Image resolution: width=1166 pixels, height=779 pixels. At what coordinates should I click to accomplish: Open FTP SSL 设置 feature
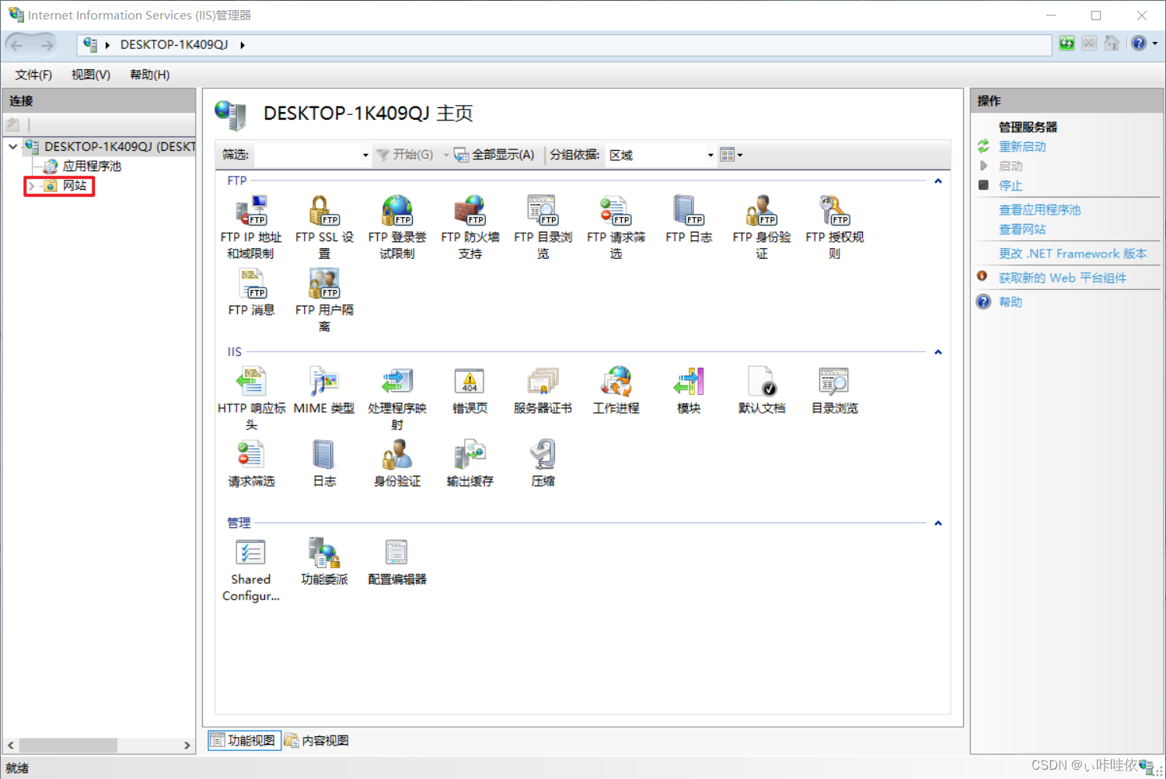(324, 227)
